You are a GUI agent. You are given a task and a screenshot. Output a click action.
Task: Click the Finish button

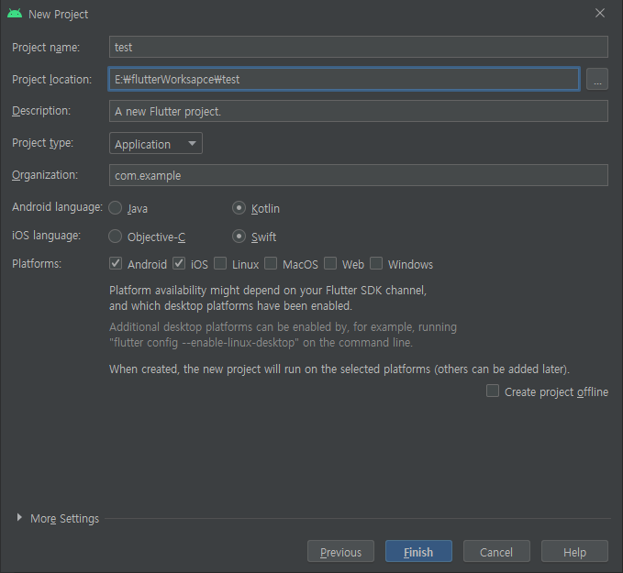click(418, 551)
